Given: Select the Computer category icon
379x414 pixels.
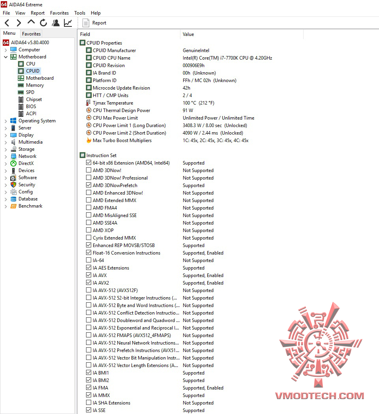Looking at the screenshot, I should click(13, 50).
